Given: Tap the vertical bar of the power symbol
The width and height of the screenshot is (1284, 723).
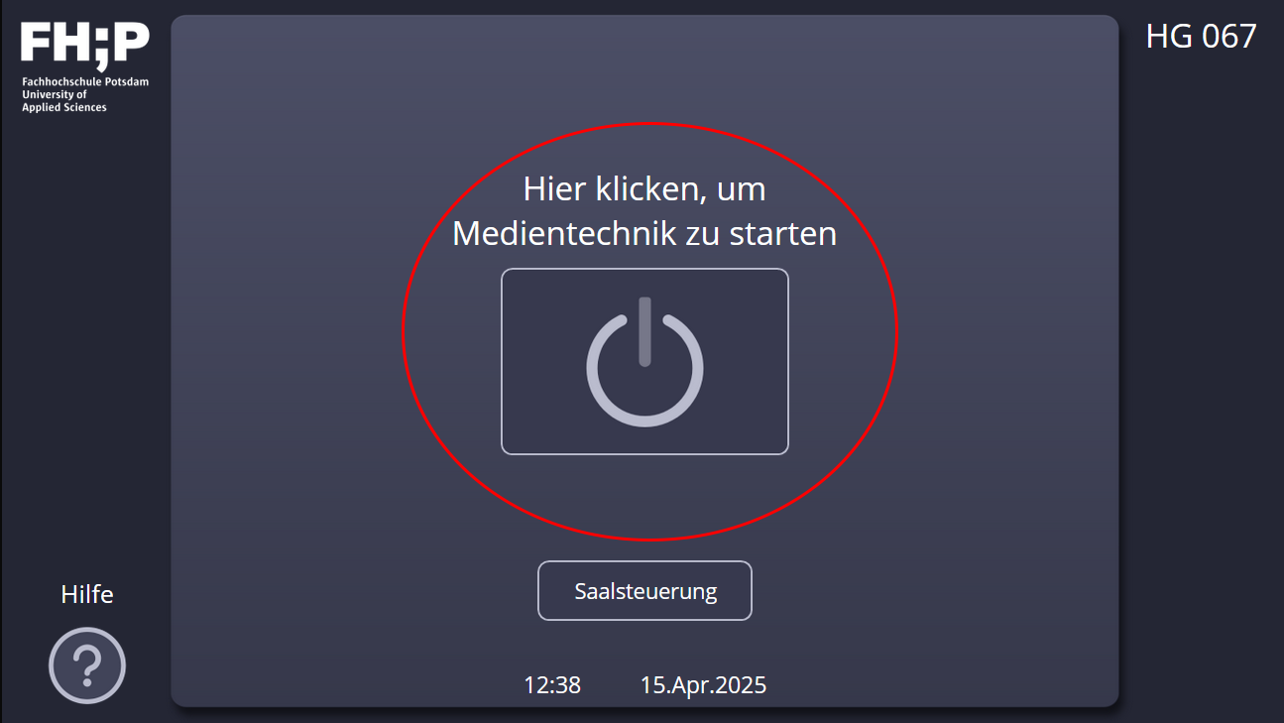Looking at the screenshot, I should point(644,331).
